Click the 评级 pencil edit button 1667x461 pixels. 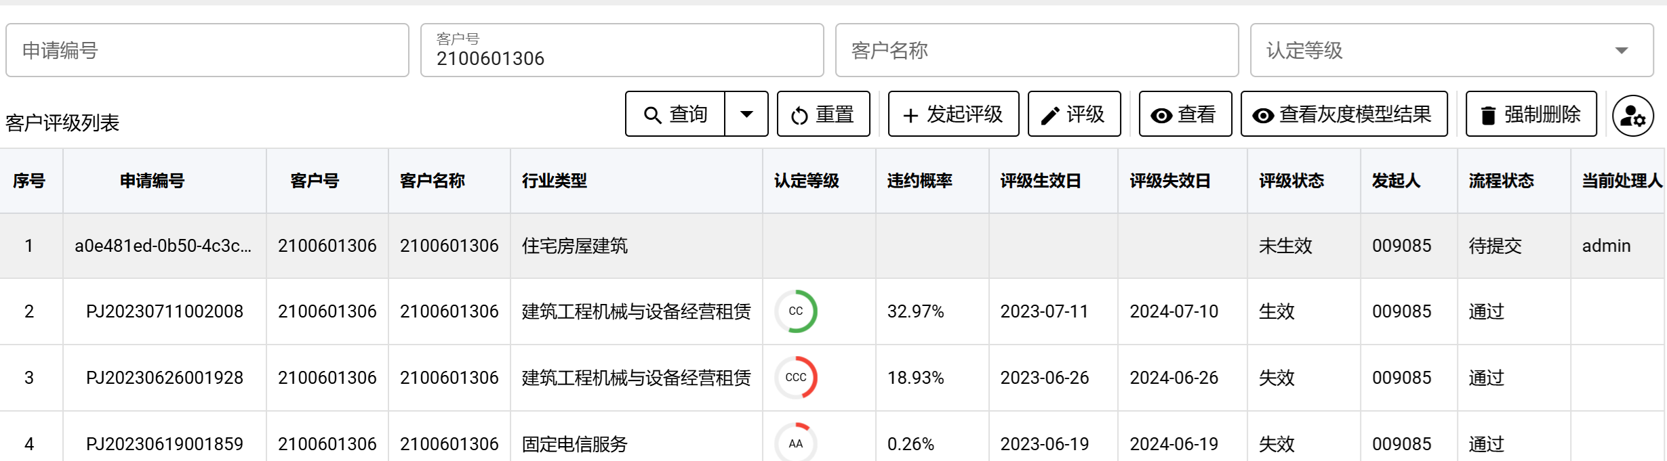point(1074,114)
